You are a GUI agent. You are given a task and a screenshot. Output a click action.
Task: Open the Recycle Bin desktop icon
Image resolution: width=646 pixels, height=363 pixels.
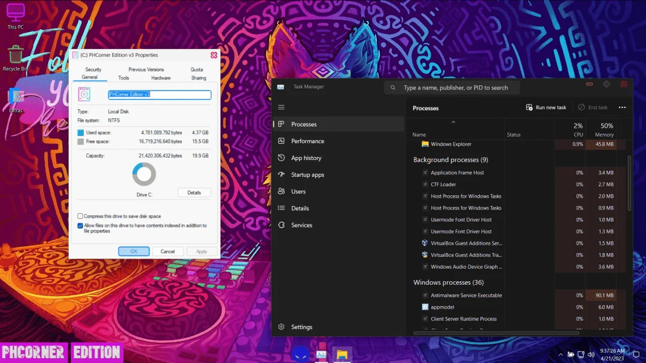point(16,59)
